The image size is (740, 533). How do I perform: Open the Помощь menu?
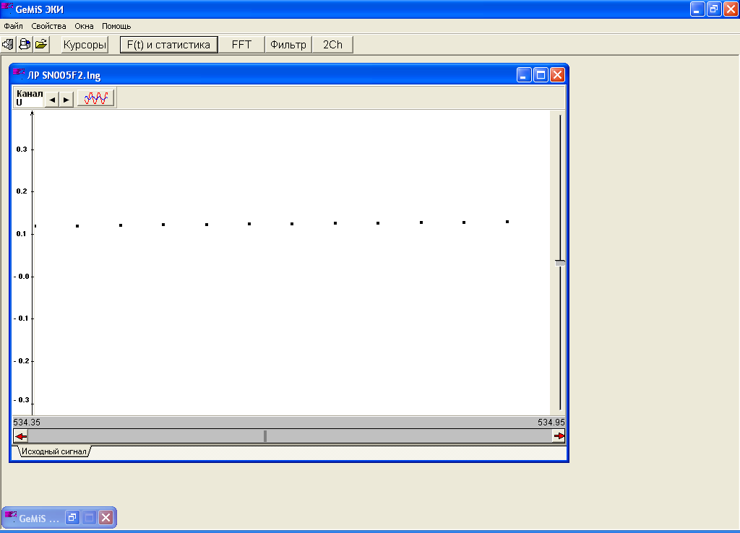[x=116, y=26]
